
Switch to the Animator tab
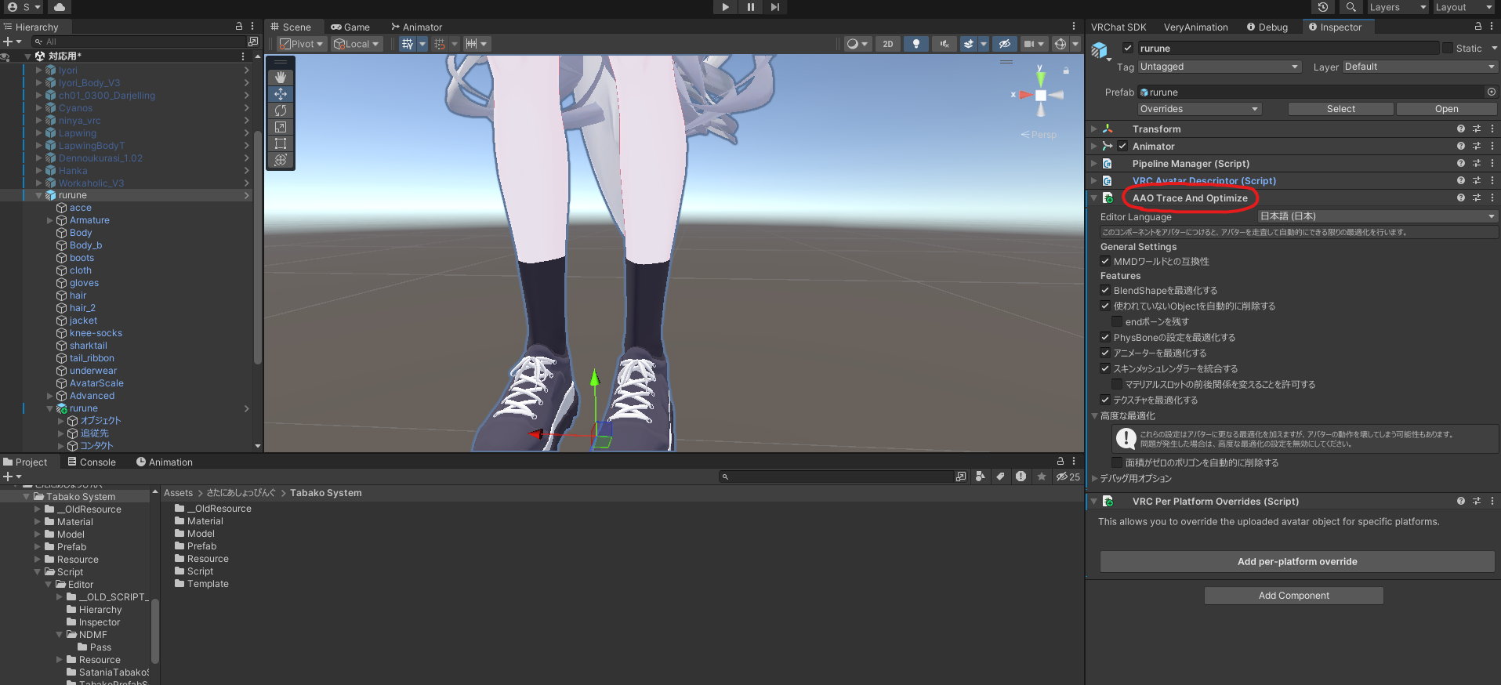point(417,27)
